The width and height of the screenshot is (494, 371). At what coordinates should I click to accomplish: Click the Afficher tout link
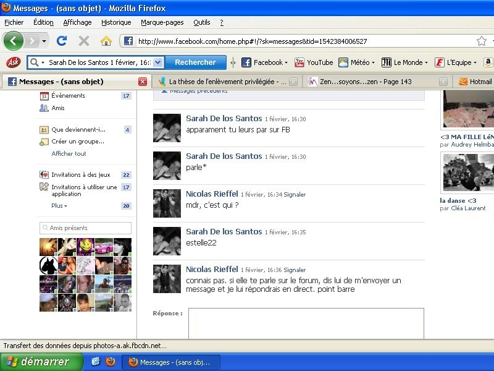pos(69,154)
